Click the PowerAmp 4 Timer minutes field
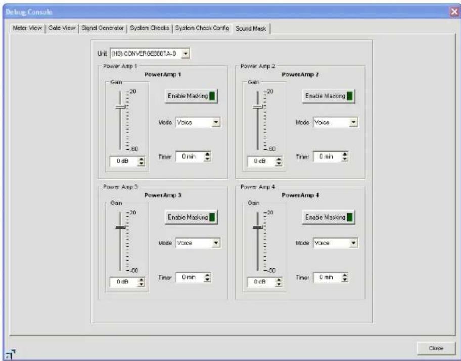Image resolution: width=461 pixels, height=361 pixels. point(327,277)
